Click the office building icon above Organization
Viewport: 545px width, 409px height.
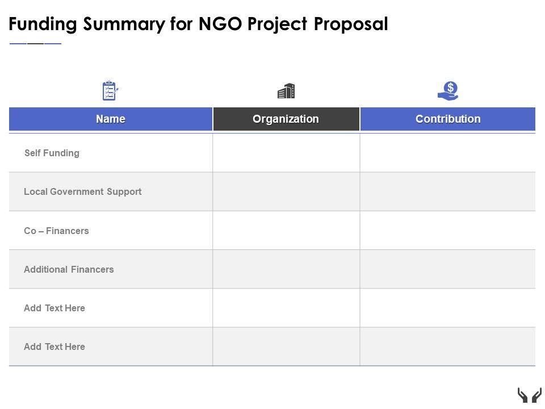point(286,91)
